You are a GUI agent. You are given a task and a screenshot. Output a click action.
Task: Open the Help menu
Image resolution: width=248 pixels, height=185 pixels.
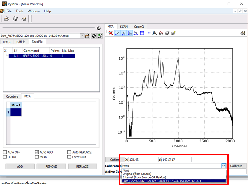click(47, 11)
